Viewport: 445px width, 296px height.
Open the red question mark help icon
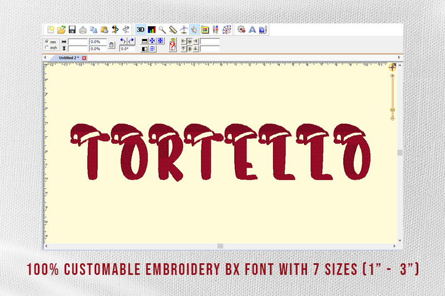coord(172,45)
